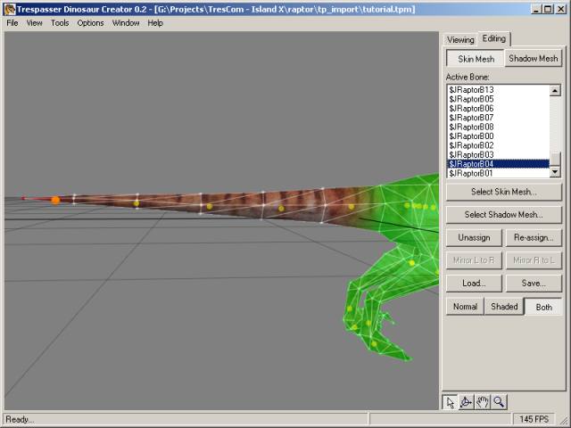
Task: Select the arrow pointer tool
Action: coord(450,402)
